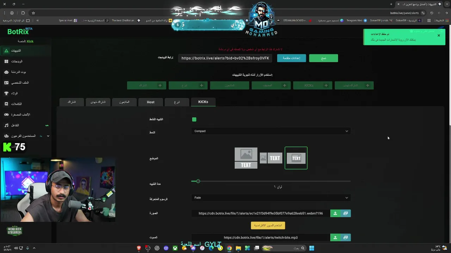This screenshot has height=253, width=451.
Task: Test the اشتراك subscription alert button
Action: pos(147,85)
